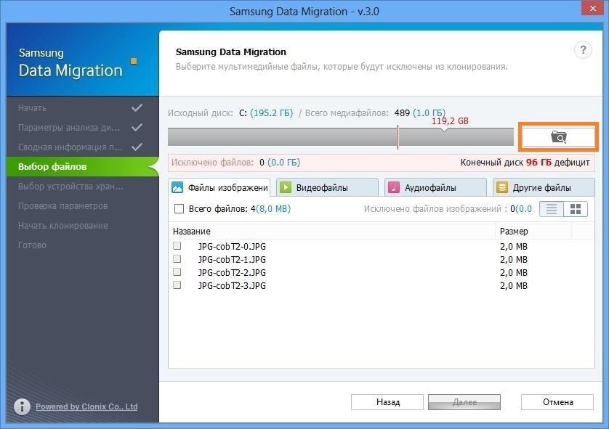Select sidebar step 'Начать клонирование'

point(63,226)
